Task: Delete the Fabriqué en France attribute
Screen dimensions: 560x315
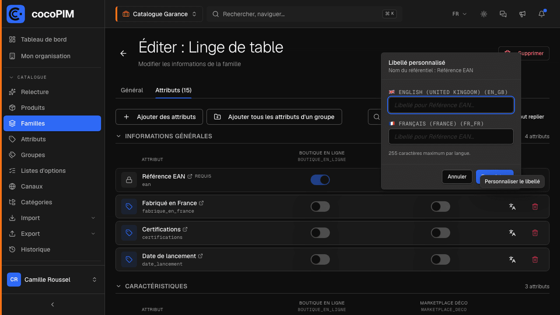Action: [x=535, y=206]
